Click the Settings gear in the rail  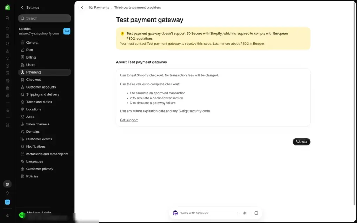pyautogui.click(x=7, y=184)
